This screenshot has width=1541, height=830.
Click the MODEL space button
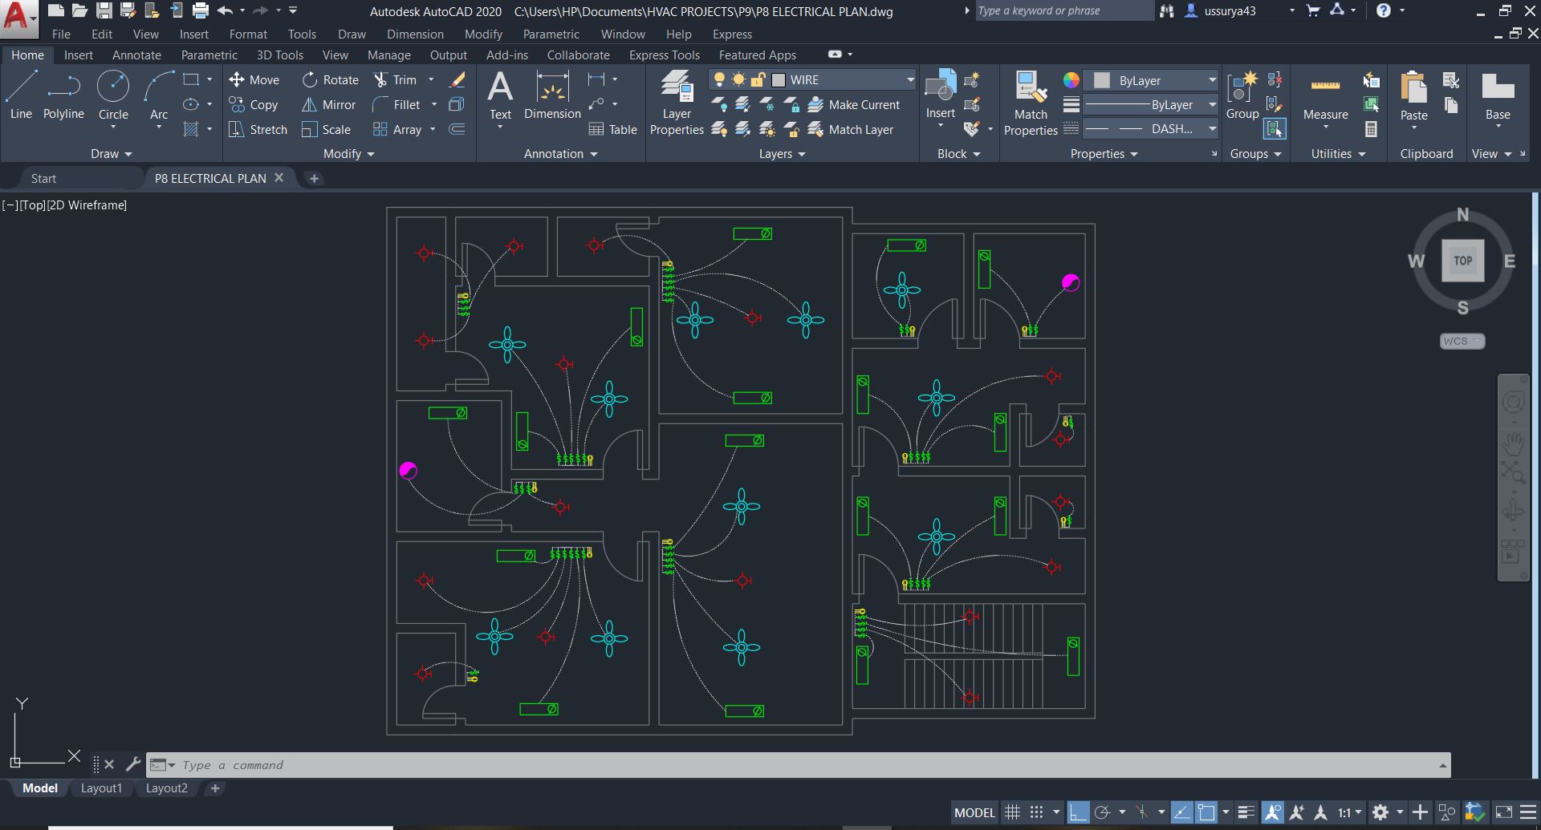[974, 812]
